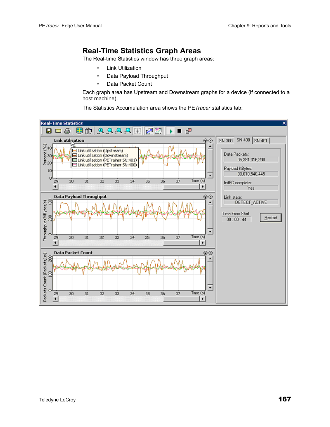Click Data Payload Throughput vertical scroll down arrow
The height and width of the screenshot is (427, 330).
[210, 231]
